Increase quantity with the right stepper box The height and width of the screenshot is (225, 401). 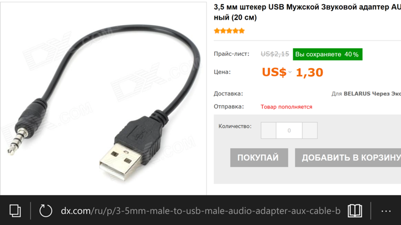pyautogui.click(x=310, y=130)
